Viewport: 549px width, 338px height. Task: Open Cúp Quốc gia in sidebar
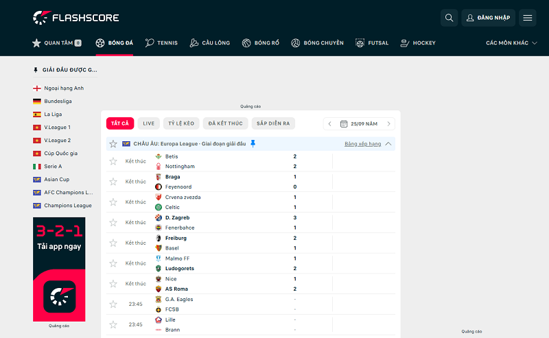56,154
